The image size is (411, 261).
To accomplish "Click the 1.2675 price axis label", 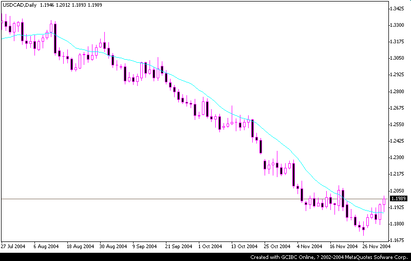I will click(397, 108).
